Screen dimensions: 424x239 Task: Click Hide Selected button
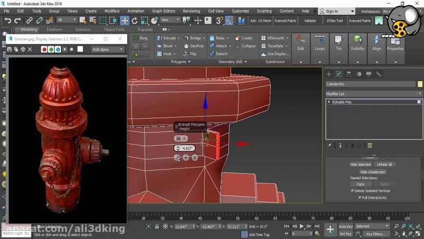tap(360, 164)
